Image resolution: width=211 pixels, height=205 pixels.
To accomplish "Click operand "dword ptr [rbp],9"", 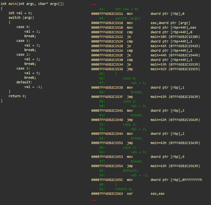I will pos(167,157).
